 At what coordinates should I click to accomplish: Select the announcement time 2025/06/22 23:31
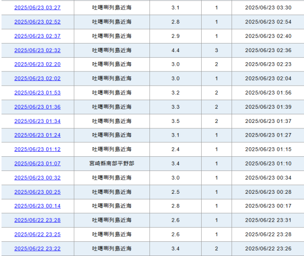pyautogui.click(x=268, y=220)
